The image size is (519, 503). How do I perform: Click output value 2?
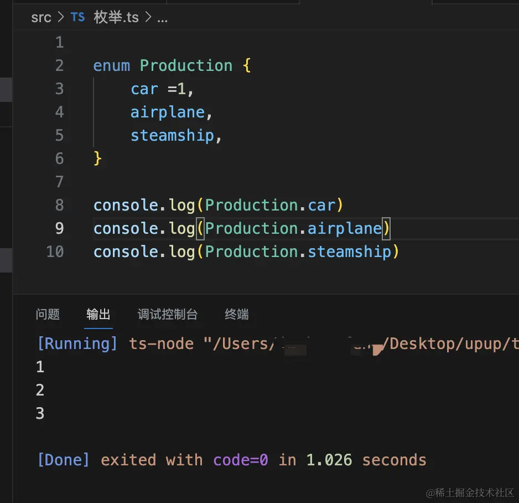(40, 390)
